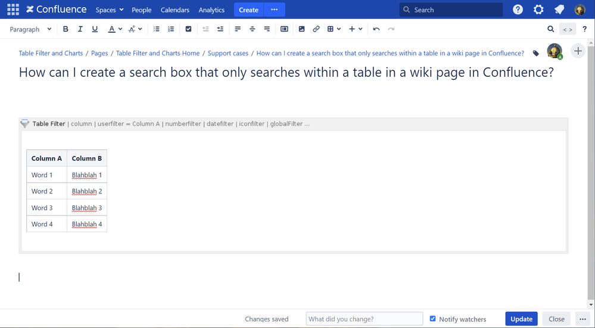Open the Help menu in header
Image resolution: width=595 pixels, height=328 pixels.
518,10
